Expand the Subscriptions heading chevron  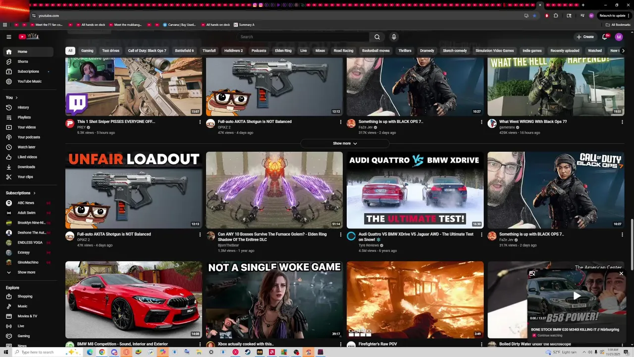[34, 193]
